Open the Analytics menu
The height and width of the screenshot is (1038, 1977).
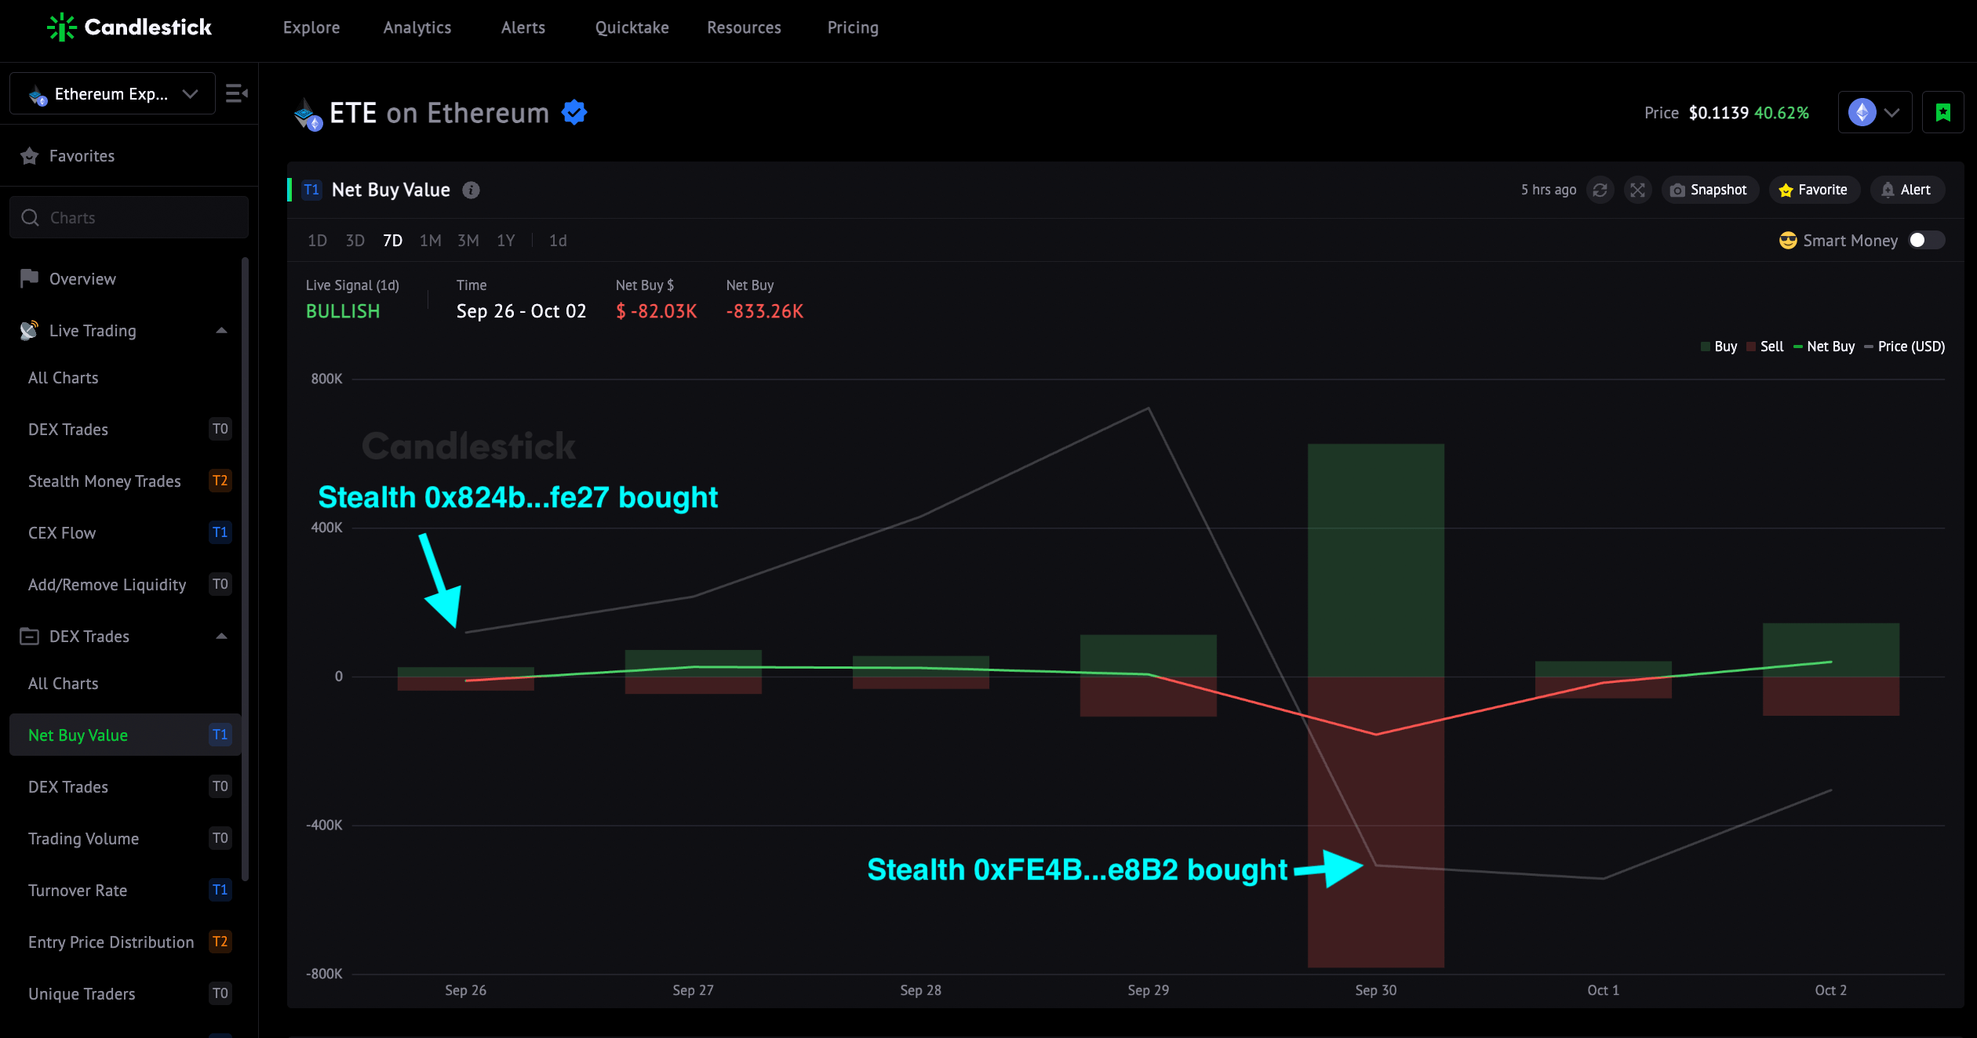[x=417, y=27]
